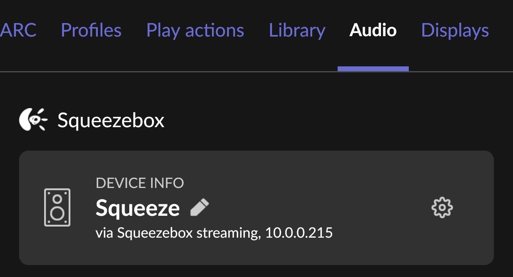Select the Squeeze device name text
The height and width of the screenshot is (277, 513).
pyautogui.click(x=138, y=208)
